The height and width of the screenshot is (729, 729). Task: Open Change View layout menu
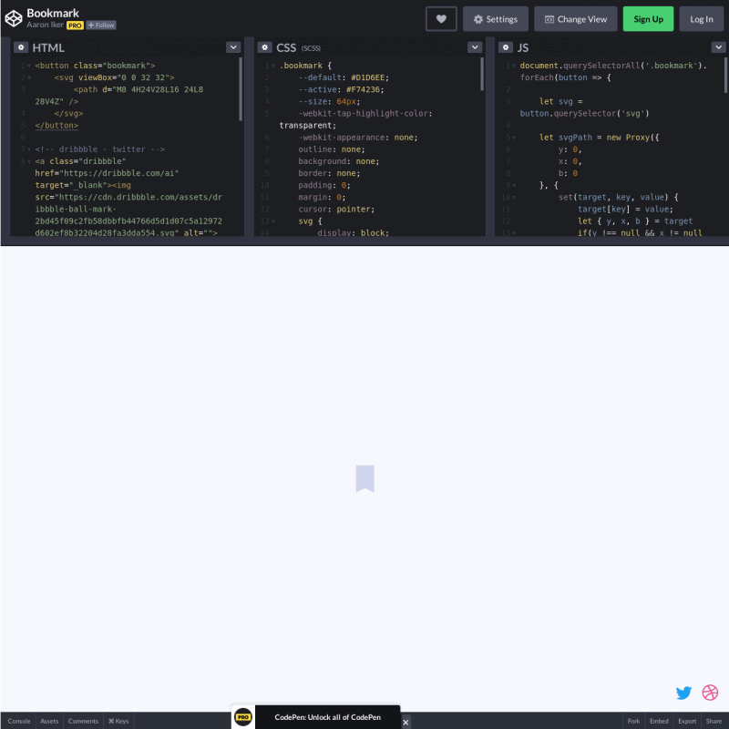coord(575,19)
